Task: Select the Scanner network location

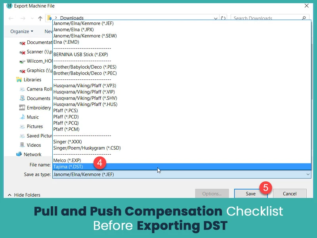Action: pyautogui.click(x=36, y=52)
